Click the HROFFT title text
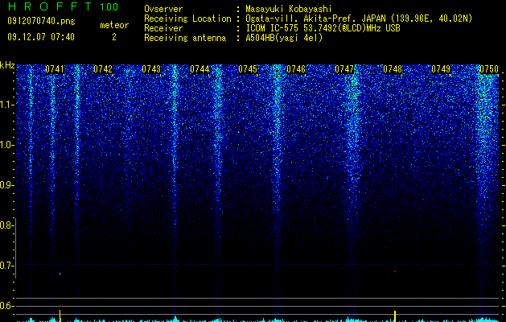Image resolution: width=506 pixels, height=322 pixels. tap(49, 6)
